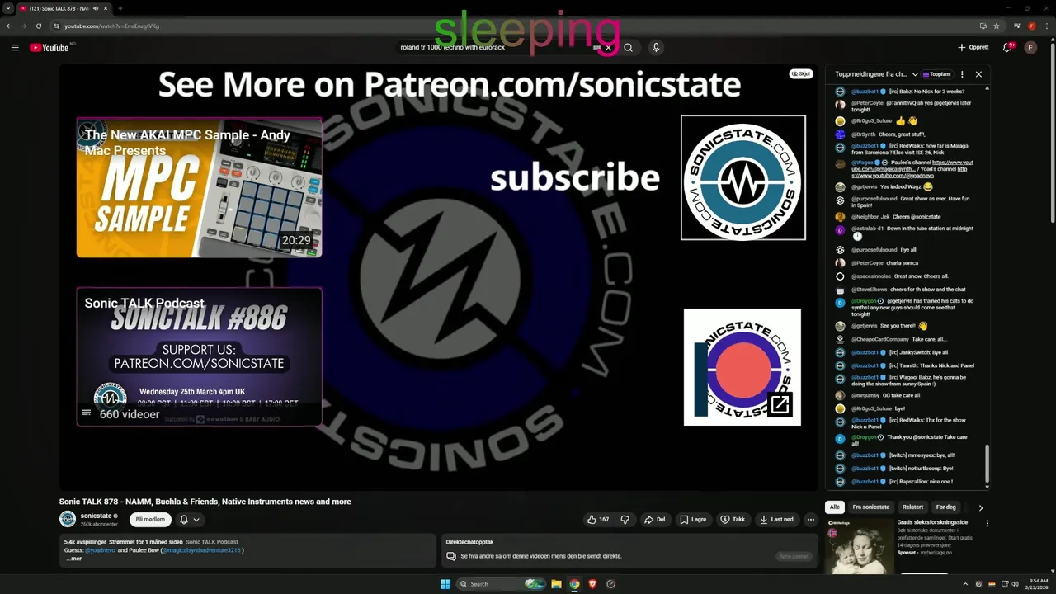
Task: Close the live chat replay panel
Action: click(x=978, y=74)
